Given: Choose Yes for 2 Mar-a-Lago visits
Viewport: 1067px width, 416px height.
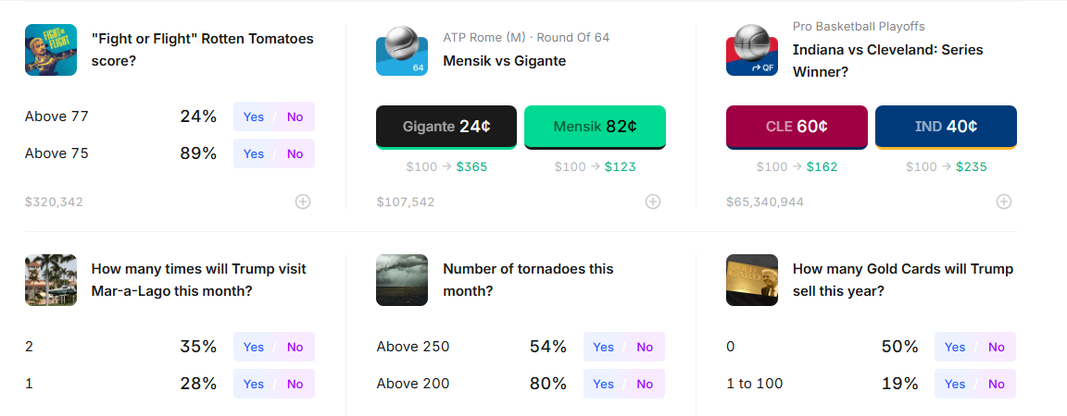Looking at the screenshot, I should [254, 347].
